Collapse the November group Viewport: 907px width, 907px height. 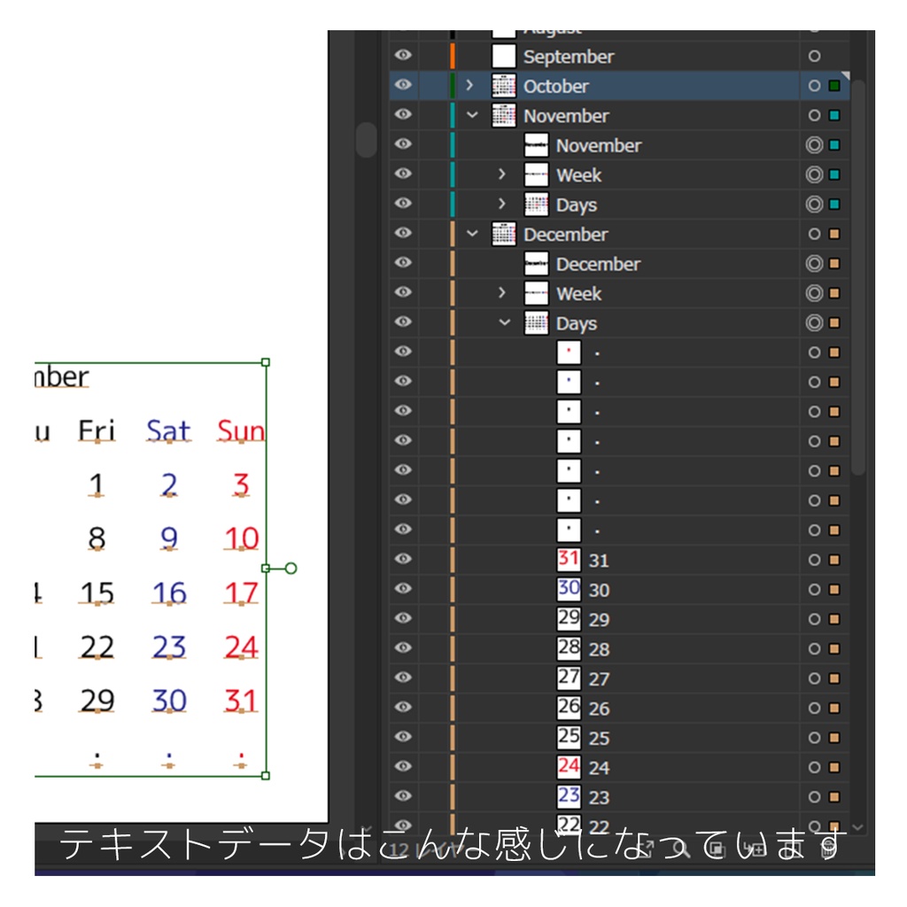tap(472, 115)
